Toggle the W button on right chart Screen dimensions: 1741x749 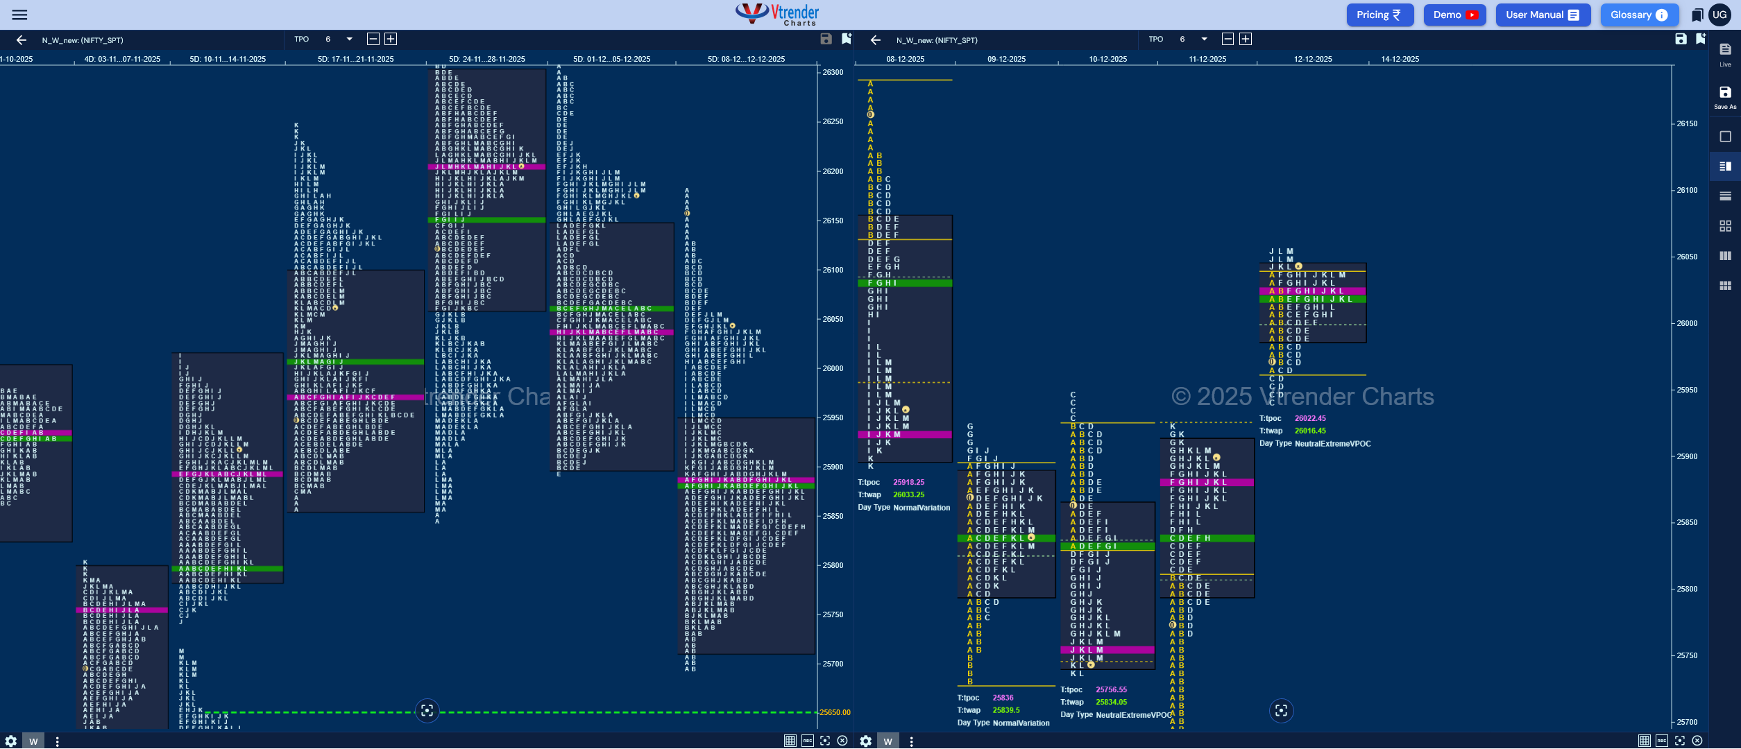[888, 741]
